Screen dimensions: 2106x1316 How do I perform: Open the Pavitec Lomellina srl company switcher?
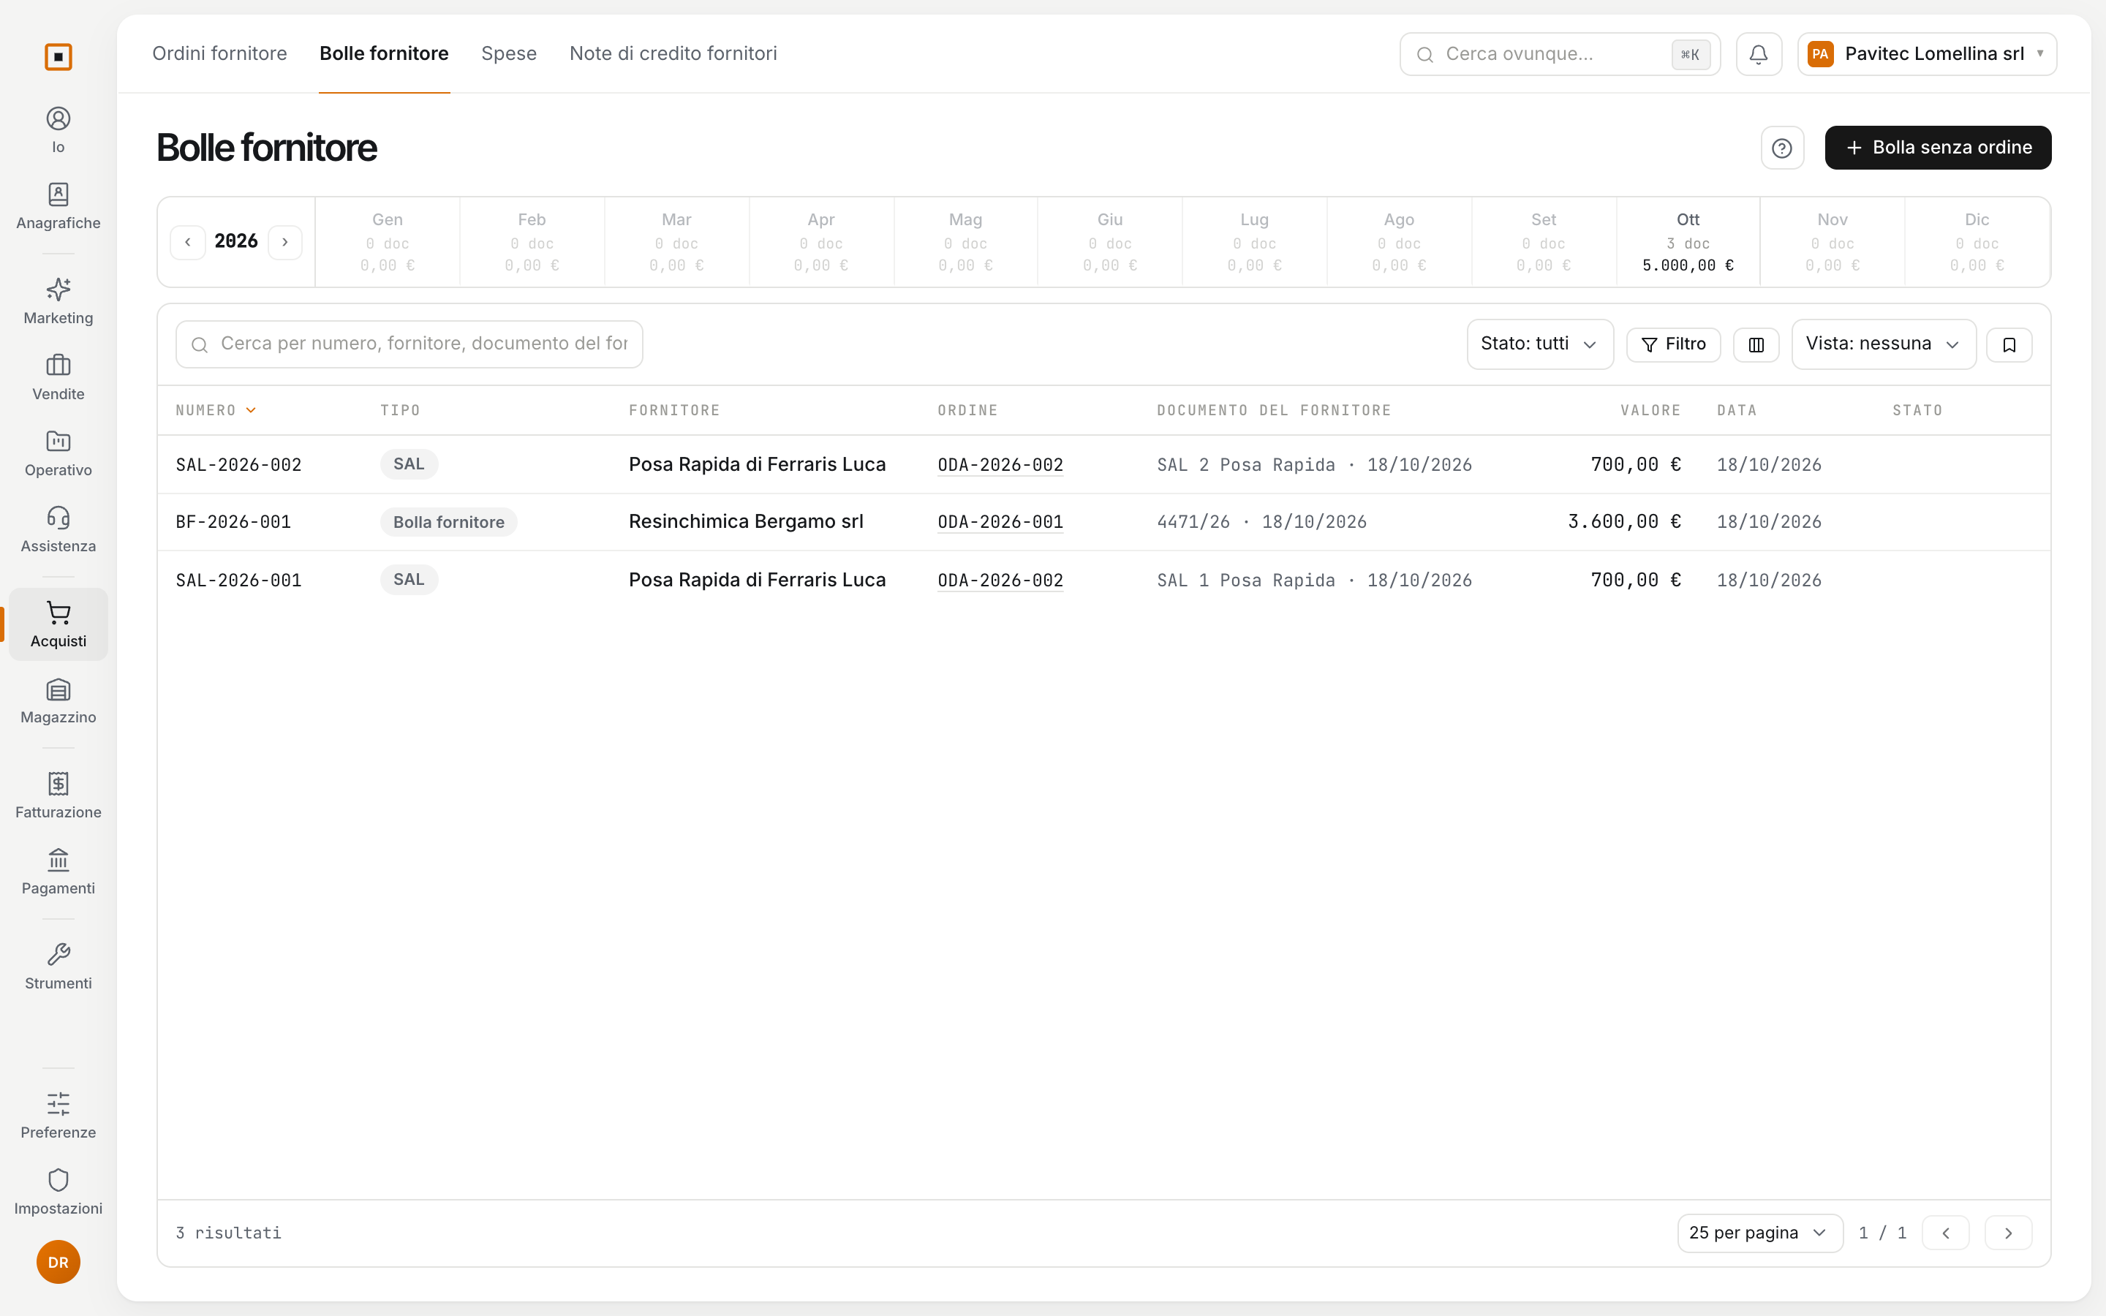(x=1927, y=54)
